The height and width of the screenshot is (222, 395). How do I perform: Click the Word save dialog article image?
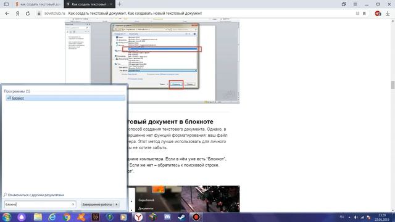[x=152, y=60]
